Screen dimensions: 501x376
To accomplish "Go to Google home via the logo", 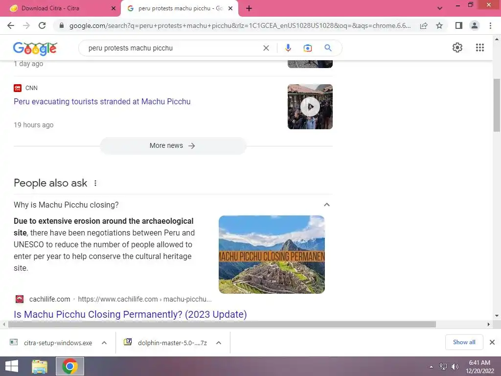I will coord(35,48).
